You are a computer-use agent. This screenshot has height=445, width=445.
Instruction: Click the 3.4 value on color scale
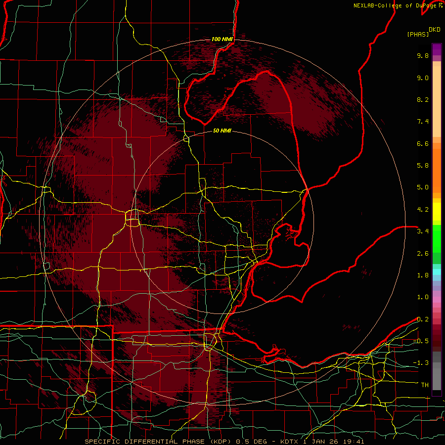423,231
